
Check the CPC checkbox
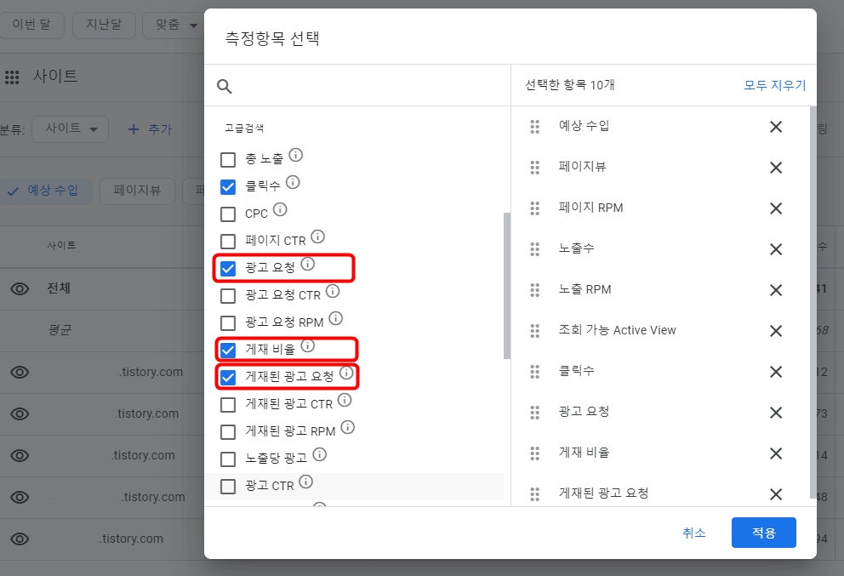click(x=228, y=212)
